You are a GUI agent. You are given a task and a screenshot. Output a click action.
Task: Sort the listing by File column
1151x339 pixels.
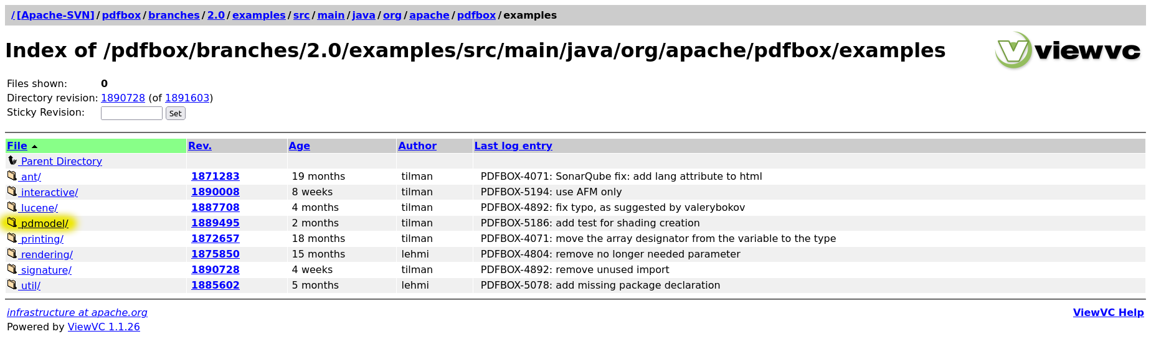[x=17, y=146]
